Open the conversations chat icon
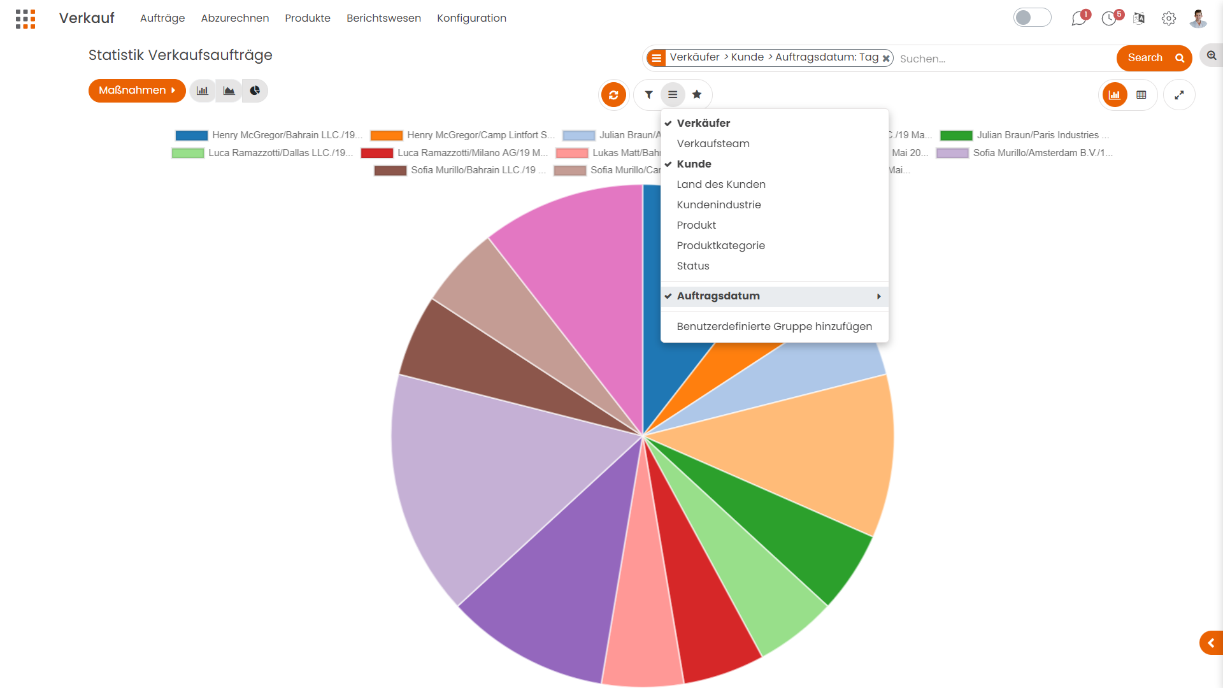The width and height of the screenshot is (1223, 688). pos(1078,18)
